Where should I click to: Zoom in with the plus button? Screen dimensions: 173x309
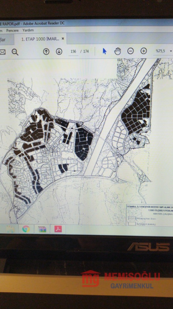coord(143,51)
